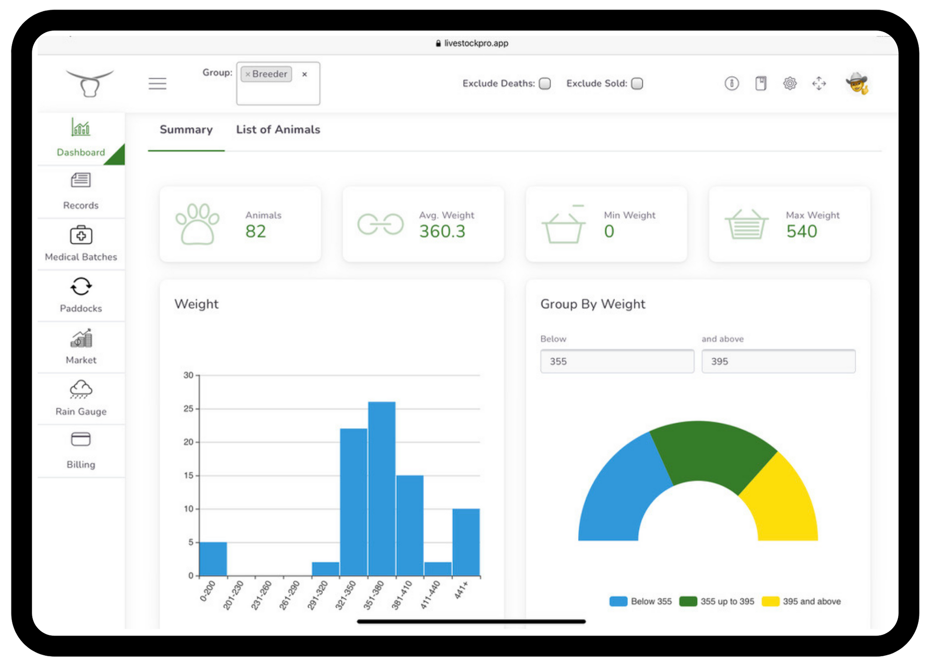Toggle the Exclude Sold option
This screenshot has height=665, width=931.
[x=638, y=84]
